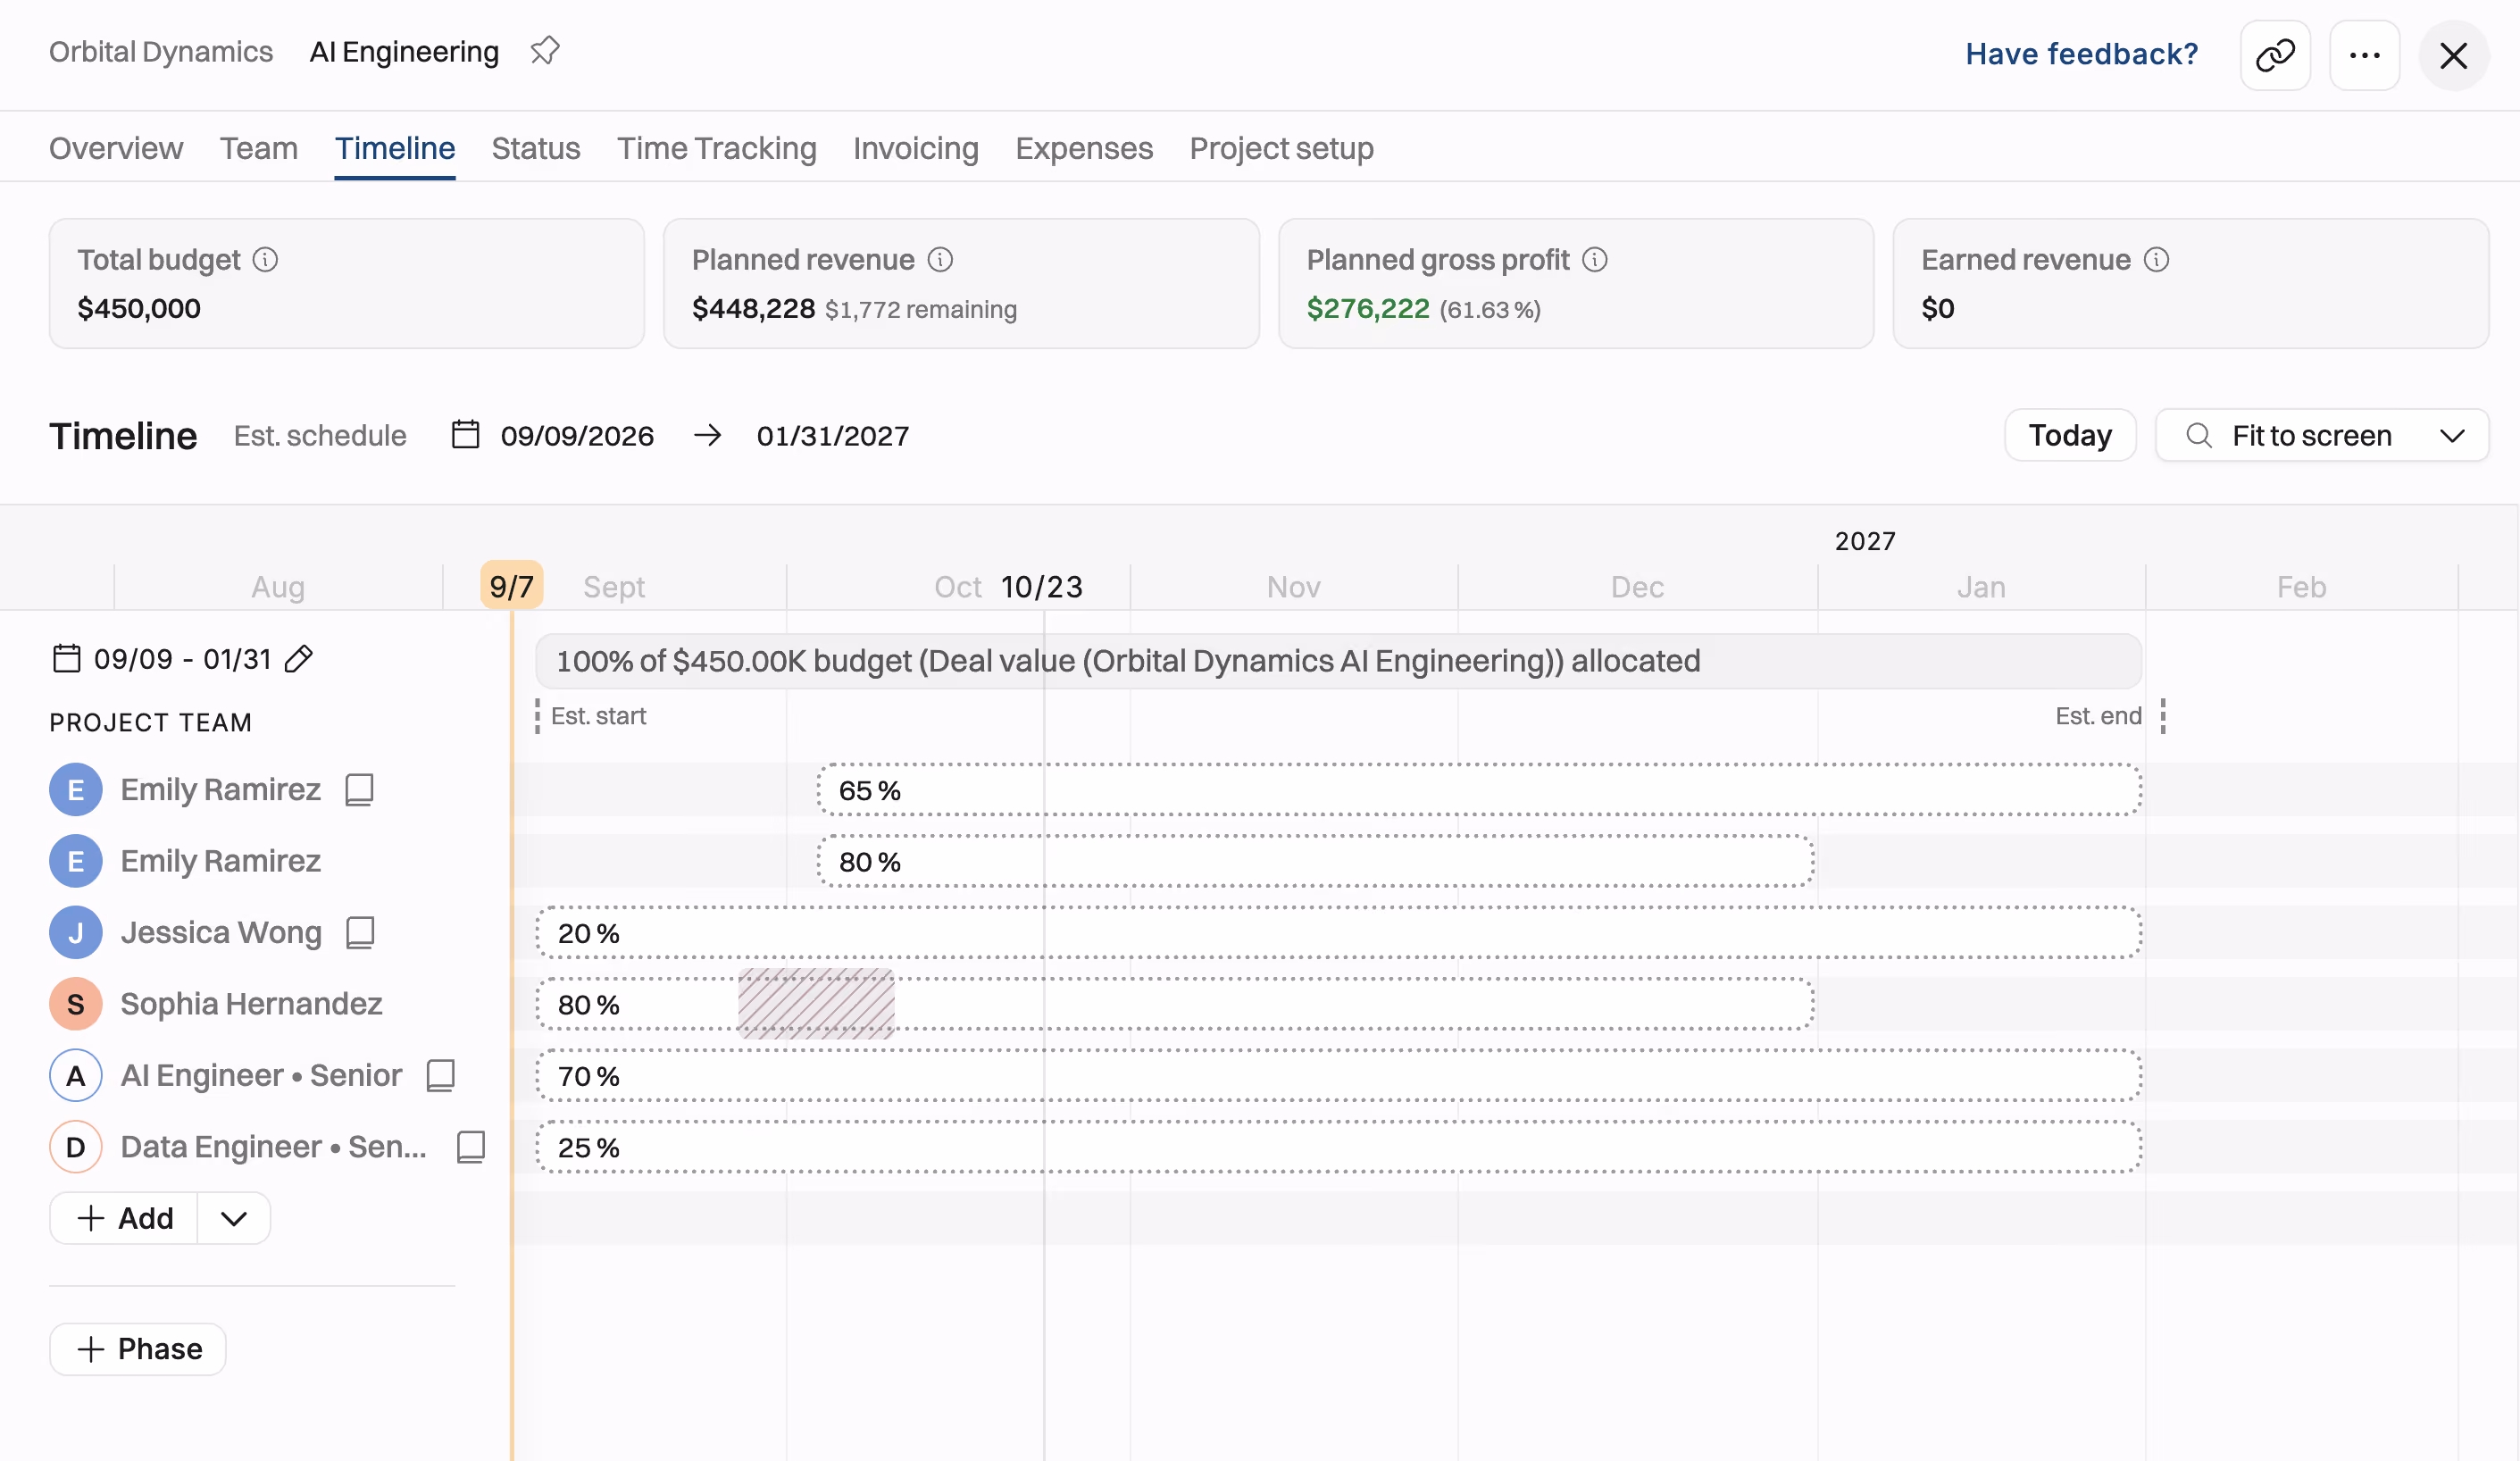Click calendar icon next to 09/09 - 01/31
Viewport: 2520px width, 1461px height.
pyautogui.click(x=66, y=659)
